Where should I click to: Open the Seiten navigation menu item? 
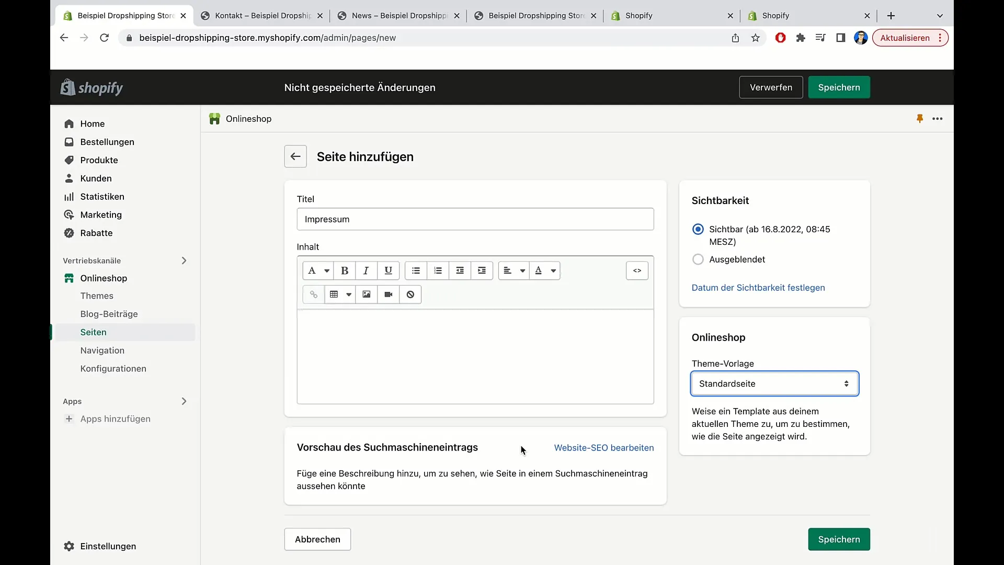tap(93, 332)
